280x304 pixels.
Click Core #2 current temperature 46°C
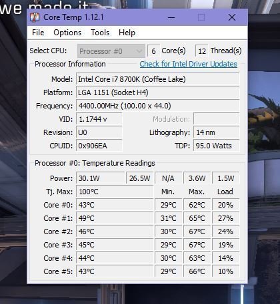(115, 231)
